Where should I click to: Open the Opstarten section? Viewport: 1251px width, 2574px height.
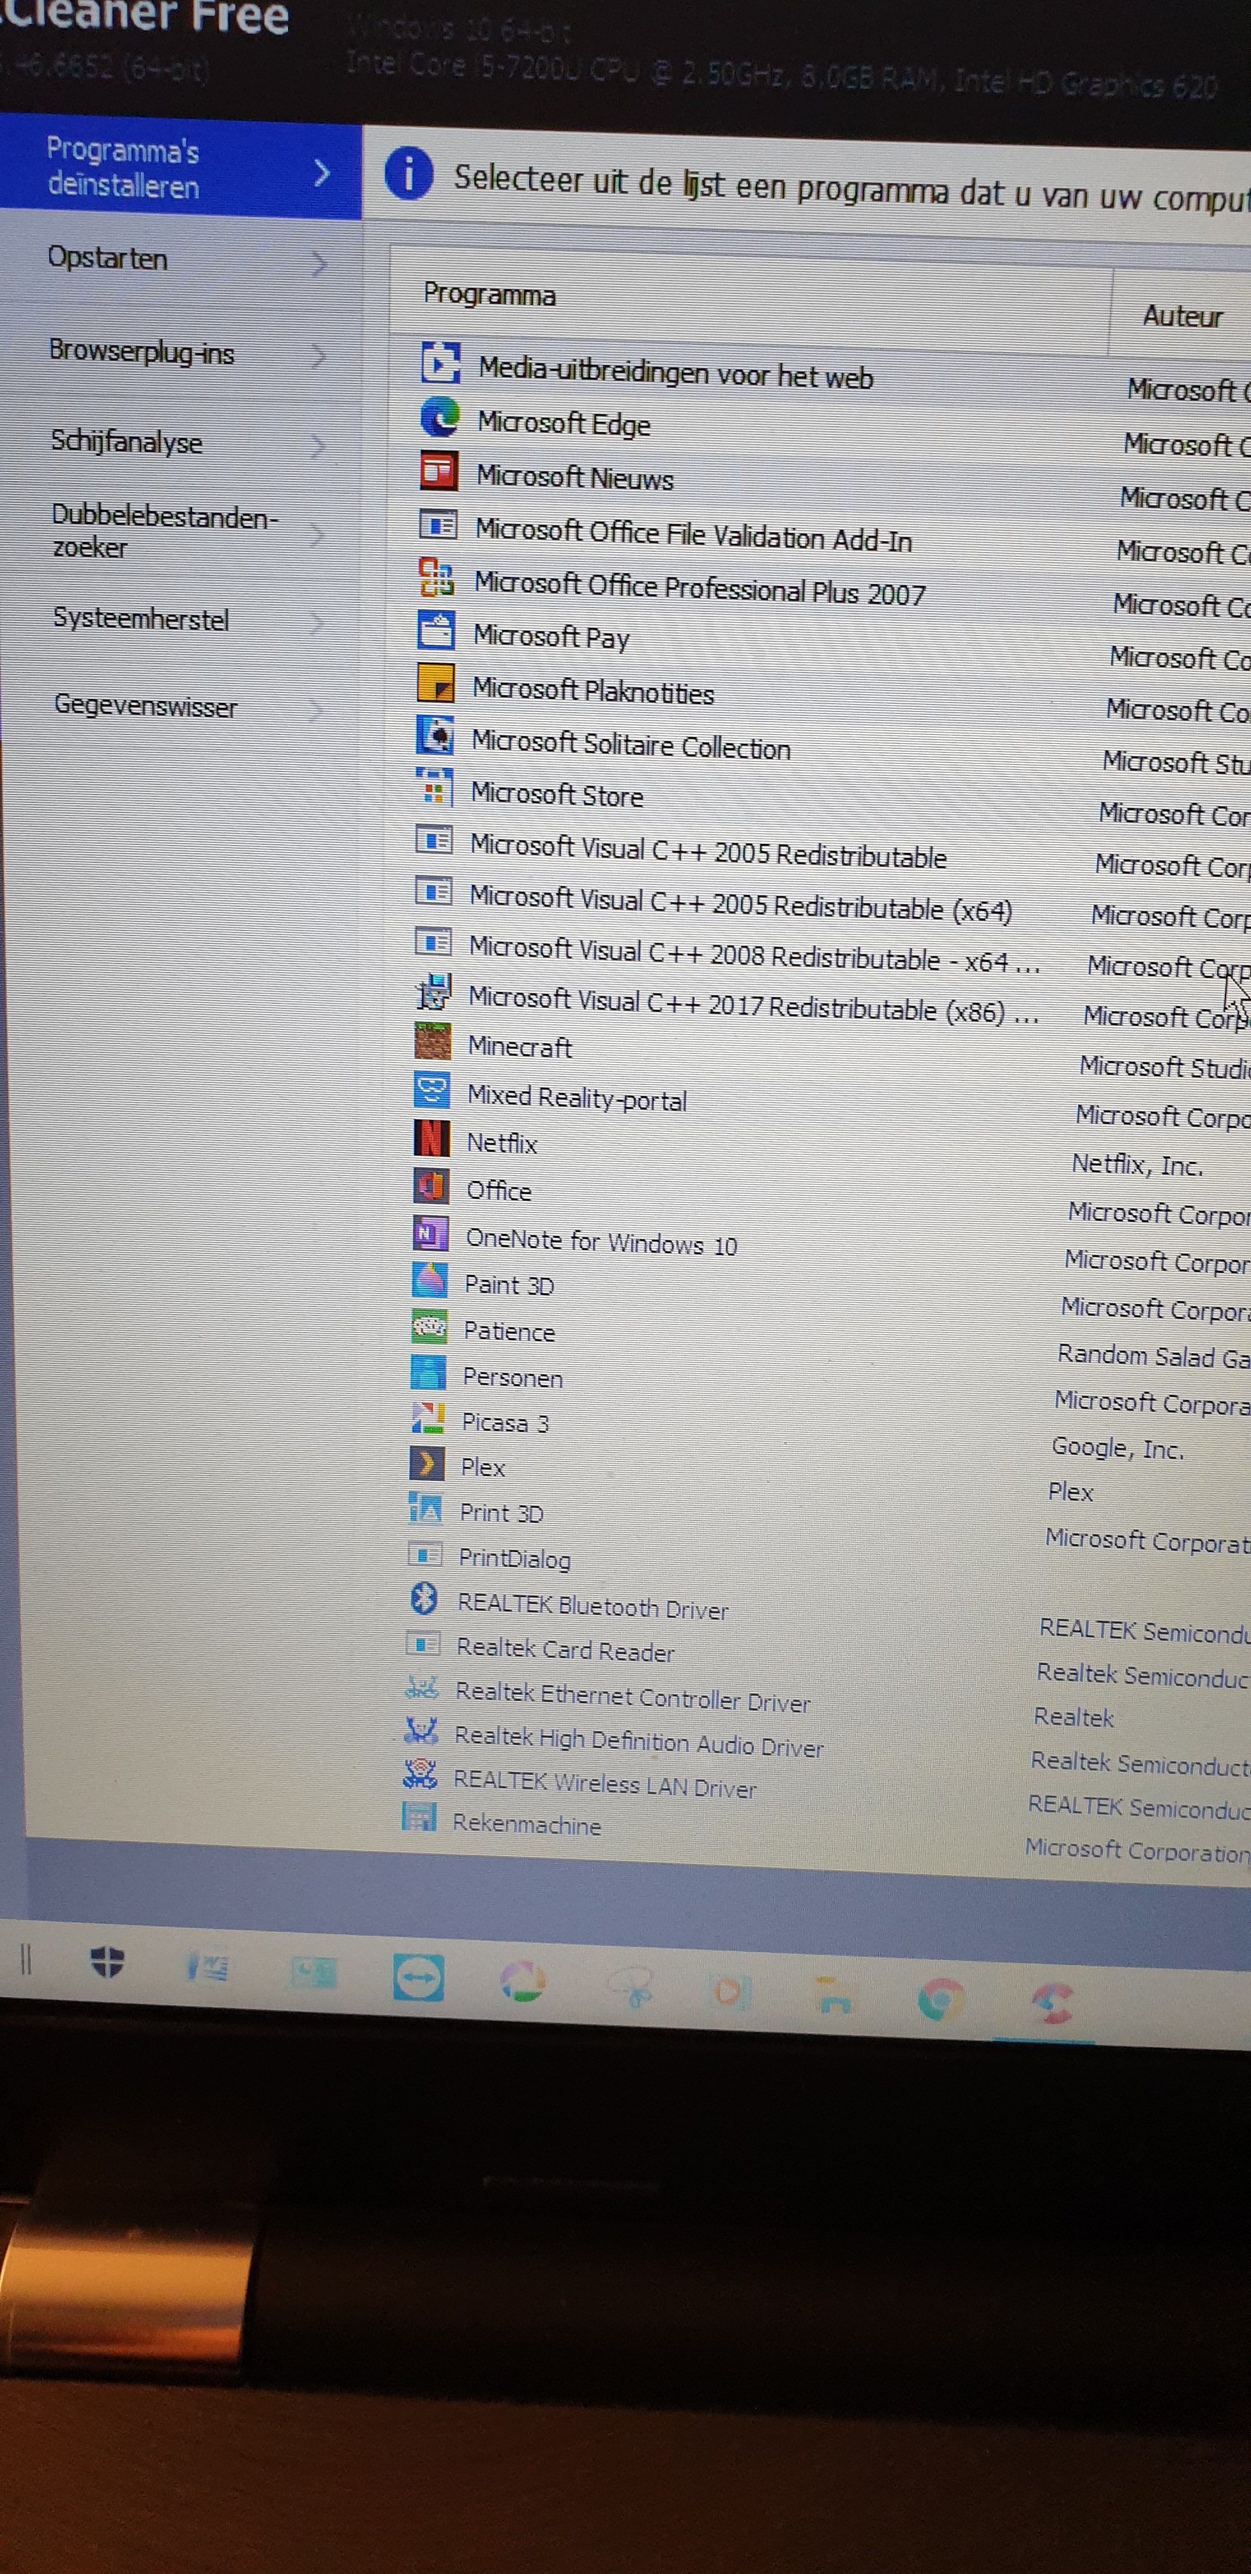tap(181, 260)
